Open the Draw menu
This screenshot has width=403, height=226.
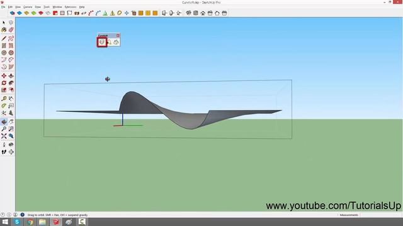coord(38,7)
